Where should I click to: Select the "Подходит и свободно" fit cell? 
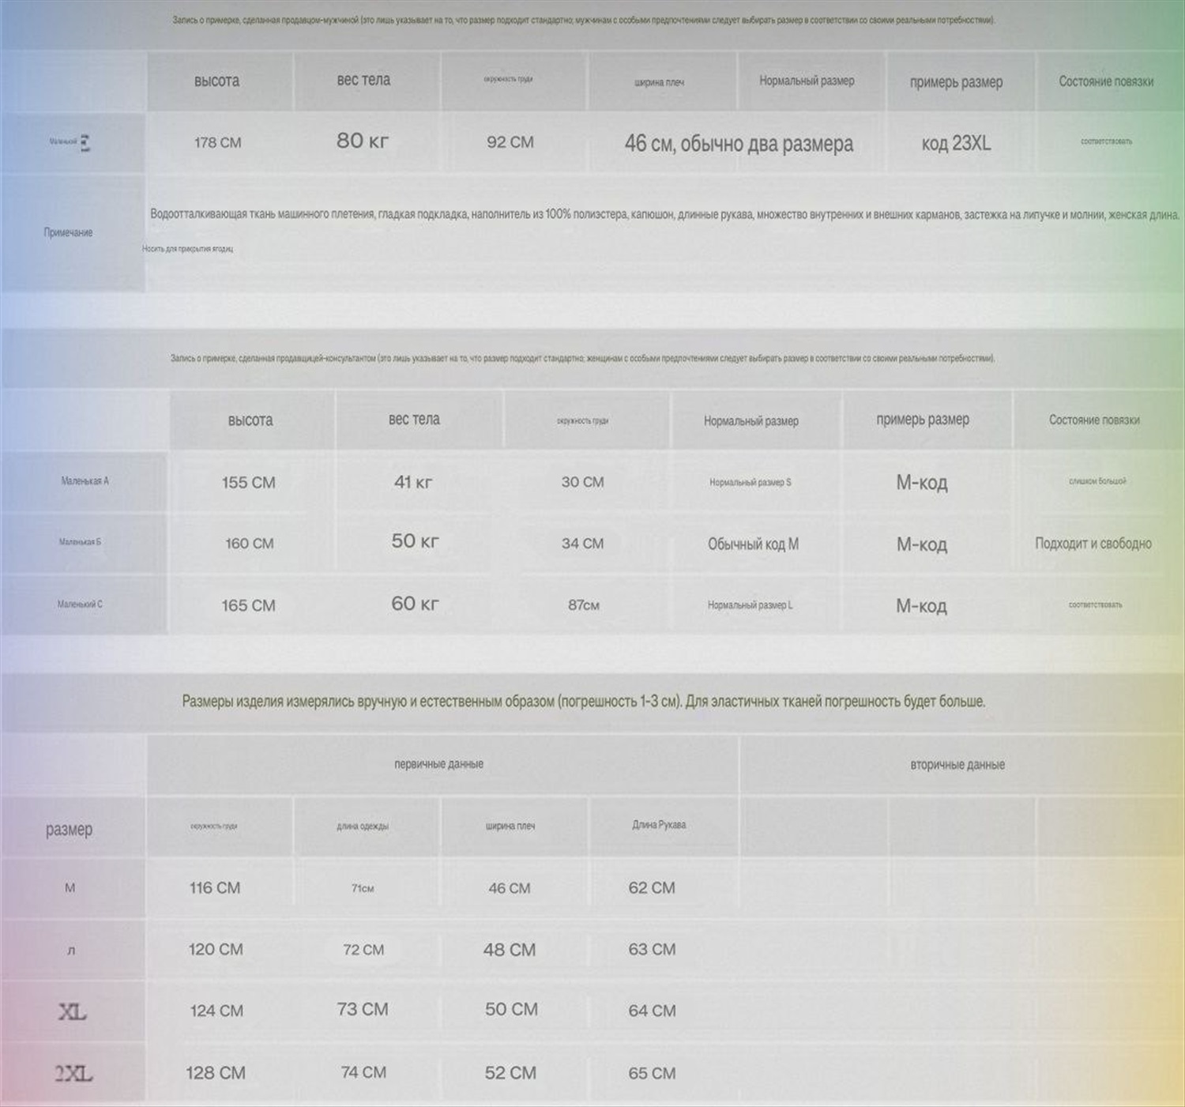[x=1093, y=544]
